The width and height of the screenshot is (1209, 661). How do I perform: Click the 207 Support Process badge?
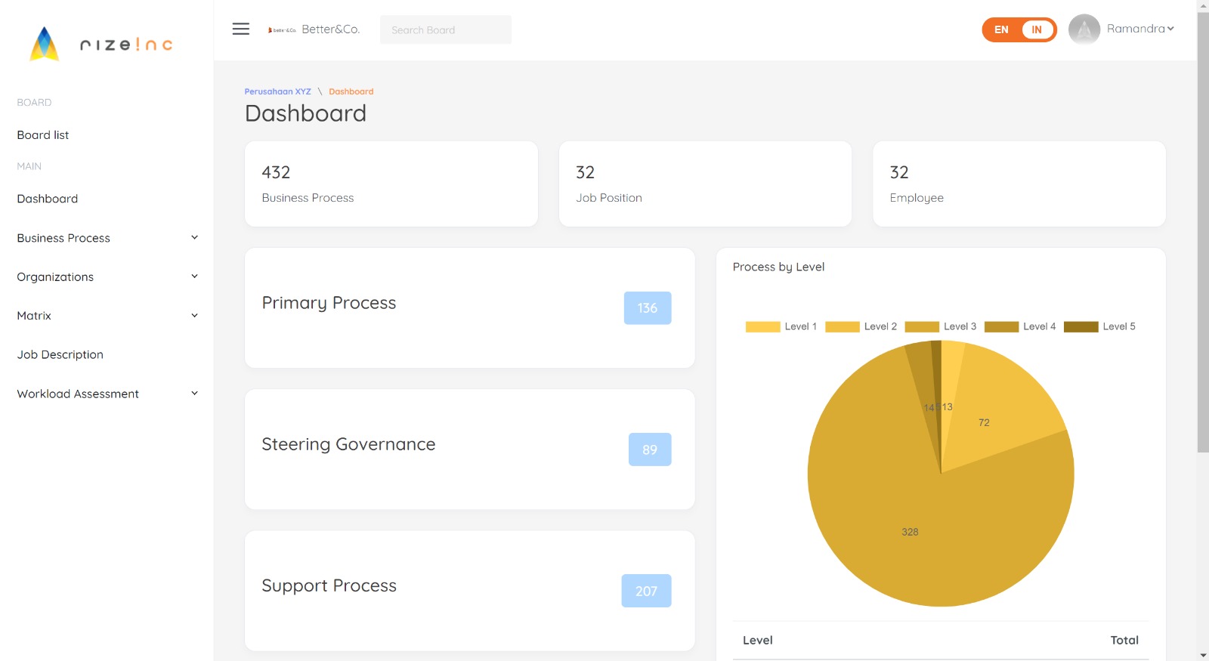(646, 591)
